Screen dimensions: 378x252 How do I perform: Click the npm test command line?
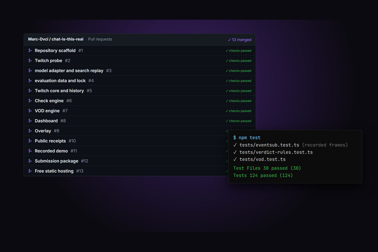point(247,137)
